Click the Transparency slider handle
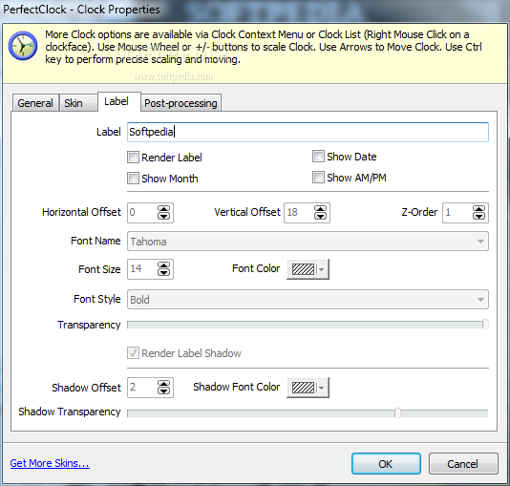 click(x=485, y=324)
